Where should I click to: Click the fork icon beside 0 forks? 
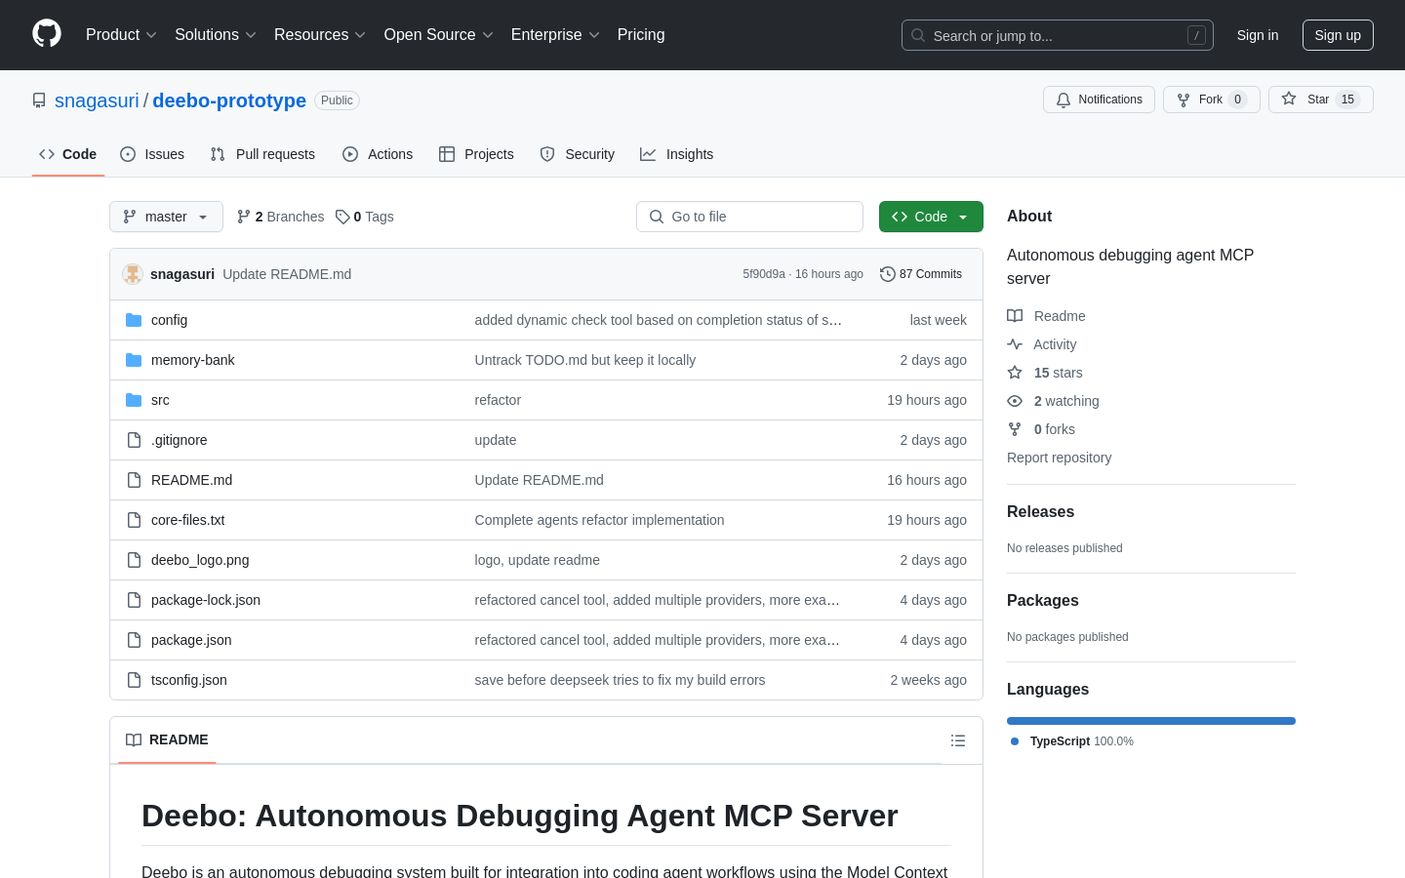pos(1015,429)
